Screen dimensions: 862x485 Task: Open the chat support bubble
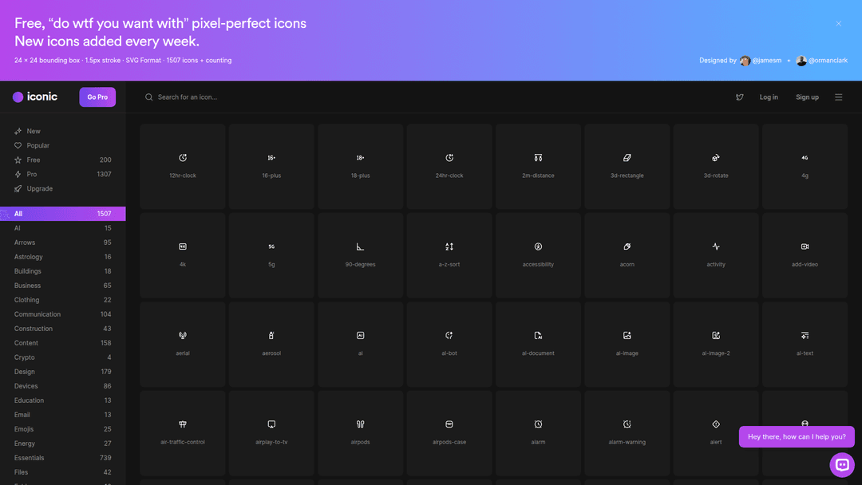click(842, 464)
